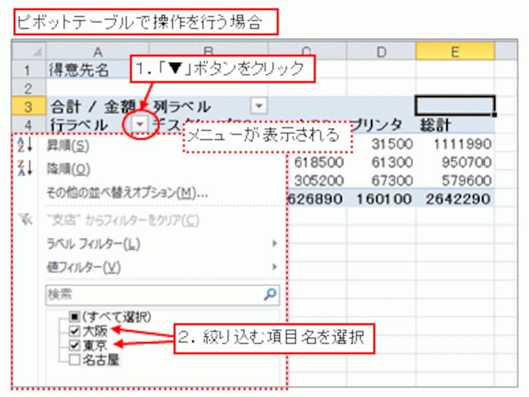The image size is (529, 397).
Task: Click the 得意先名 cell
Action: [79, 70]
